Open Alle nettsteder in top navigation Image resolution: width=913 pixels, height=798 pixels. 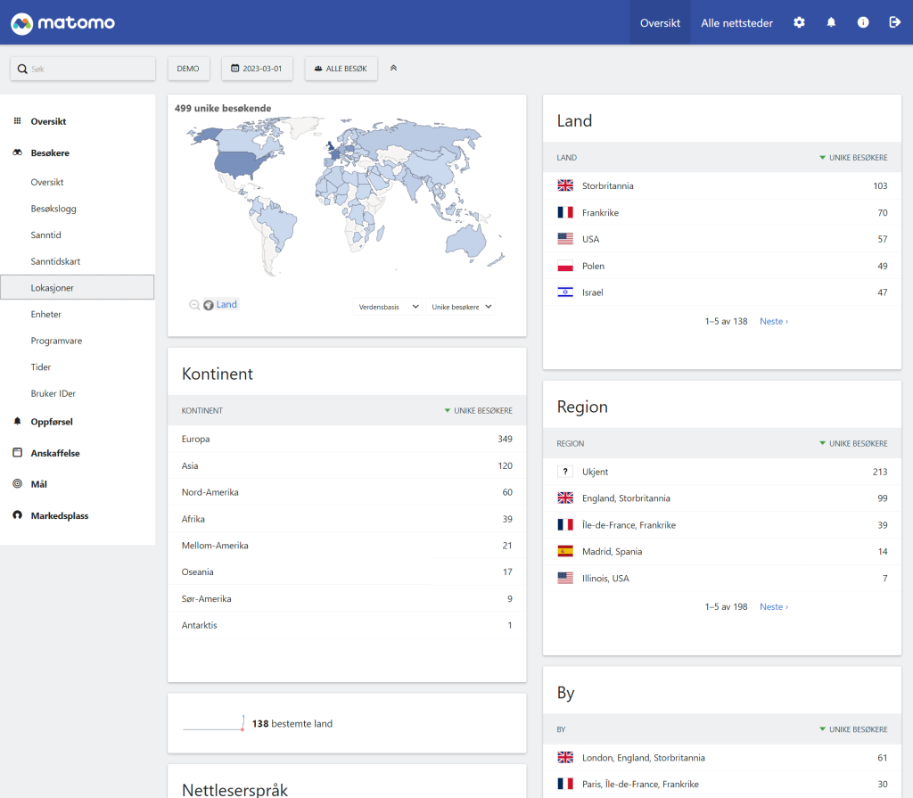736,22
